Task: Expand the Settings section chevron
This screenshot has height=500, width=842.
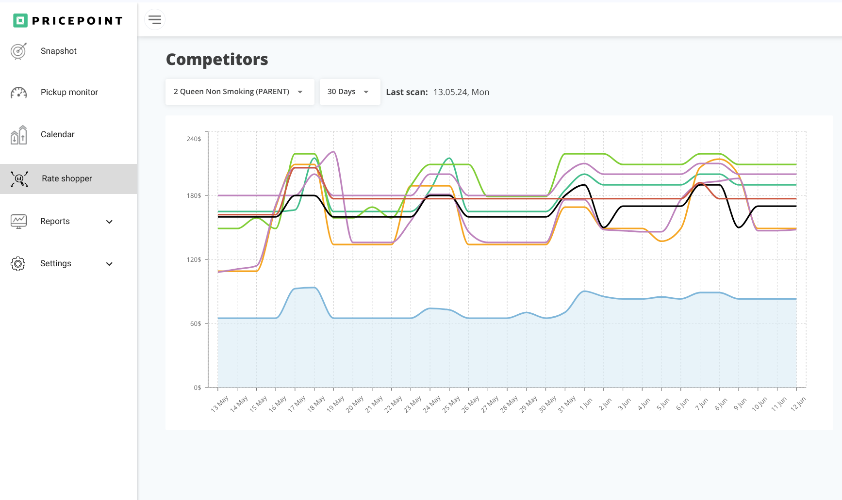Action: point(110,264)
